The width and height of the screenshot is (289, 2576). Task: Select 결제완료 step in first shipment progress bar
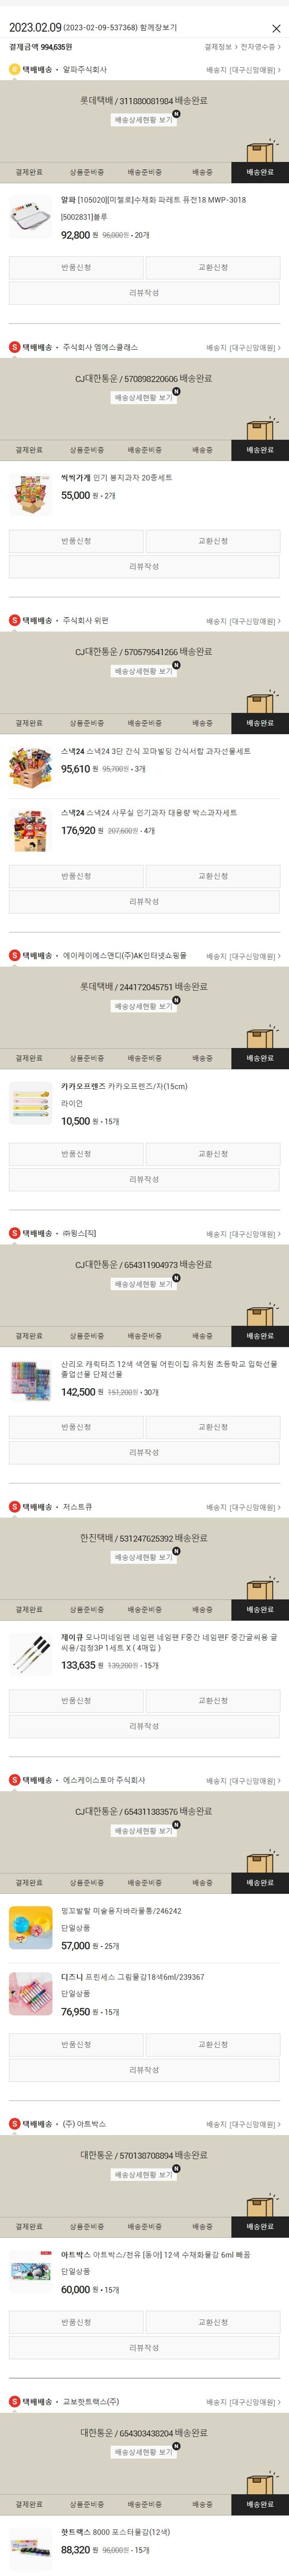pos(29,172)
